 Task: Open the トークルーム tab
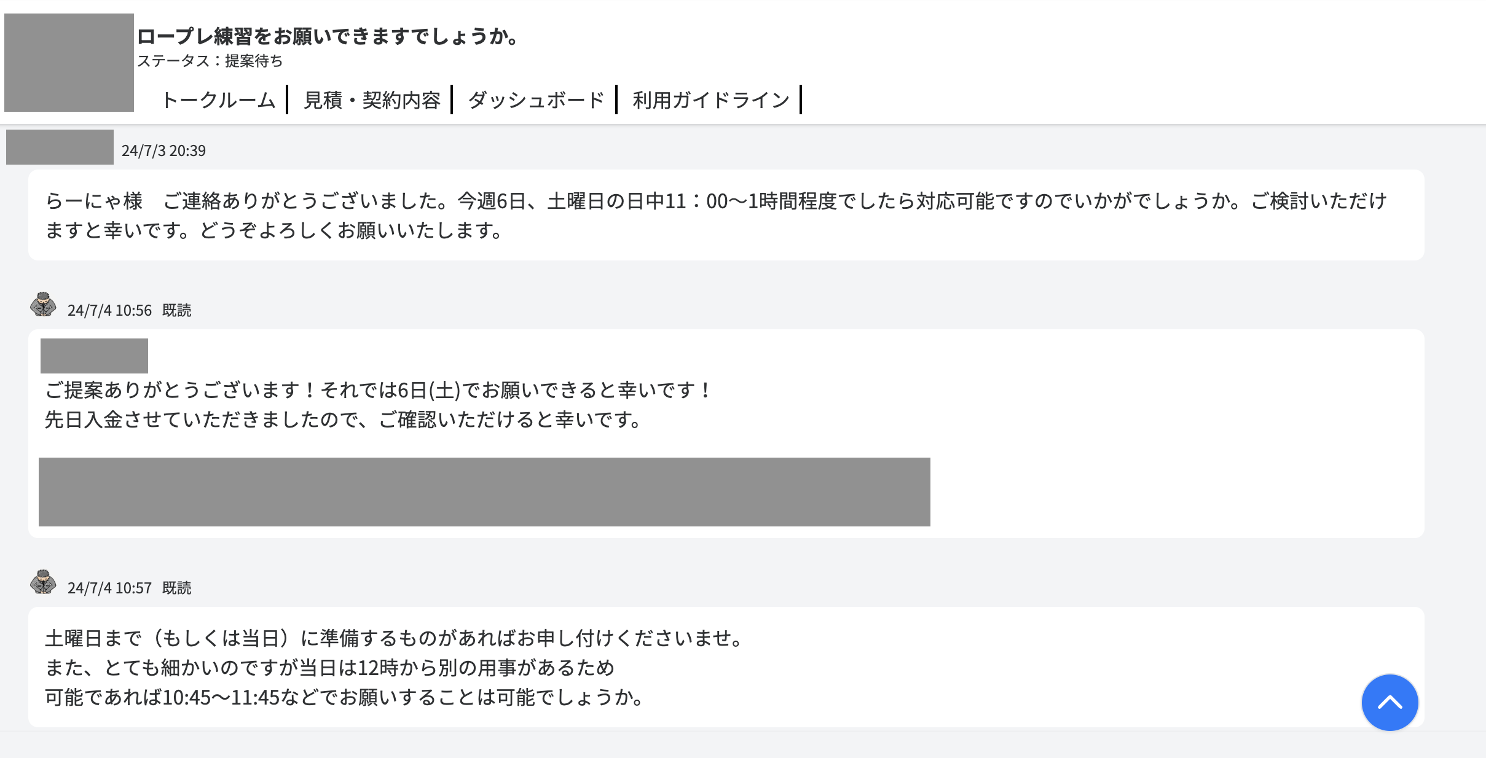coord(218,100)
